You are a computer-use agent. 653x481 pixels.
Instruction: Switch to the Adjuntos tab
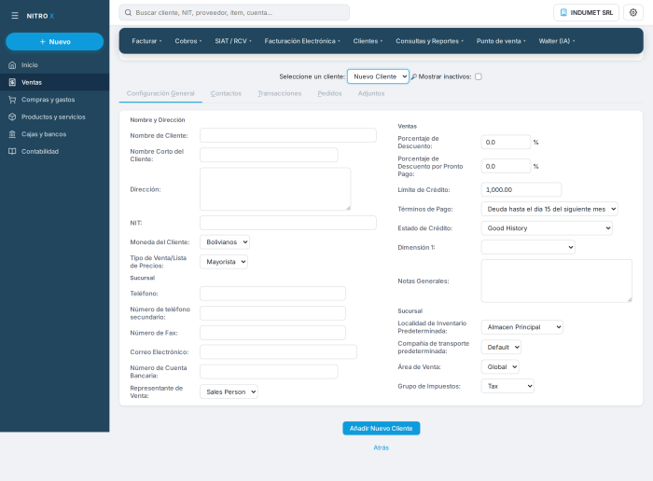pos(371,93)
